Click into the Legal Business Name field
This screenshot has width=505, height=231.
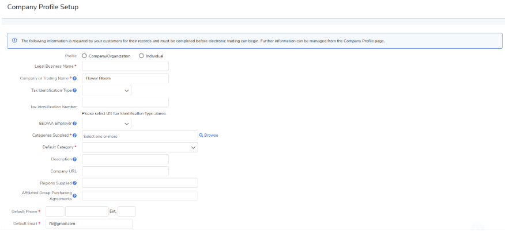(125, 67)
